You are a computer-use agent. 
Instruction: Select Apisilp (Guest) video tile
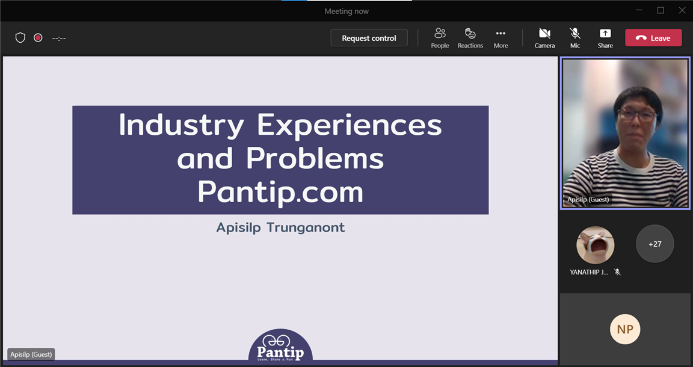[x=625, y=133]
